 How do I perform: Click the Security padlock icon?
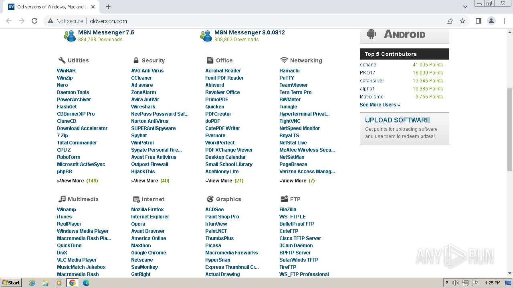tap(136, 60)
